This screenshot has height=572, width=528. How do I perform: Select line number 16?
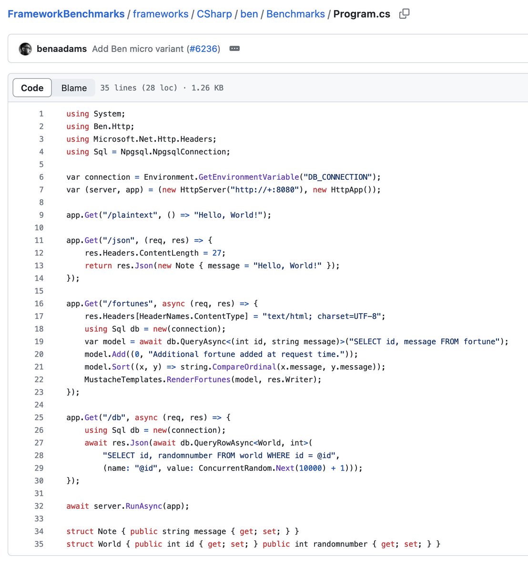(x=39, y=304)
